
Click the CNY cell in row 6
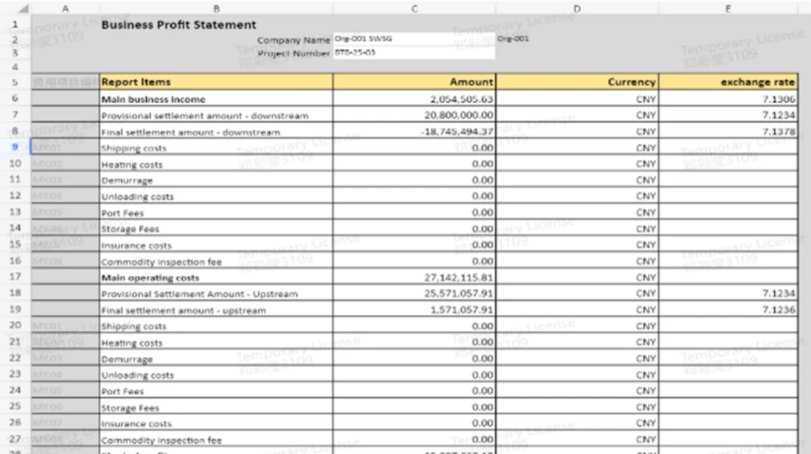click(577, 99)
